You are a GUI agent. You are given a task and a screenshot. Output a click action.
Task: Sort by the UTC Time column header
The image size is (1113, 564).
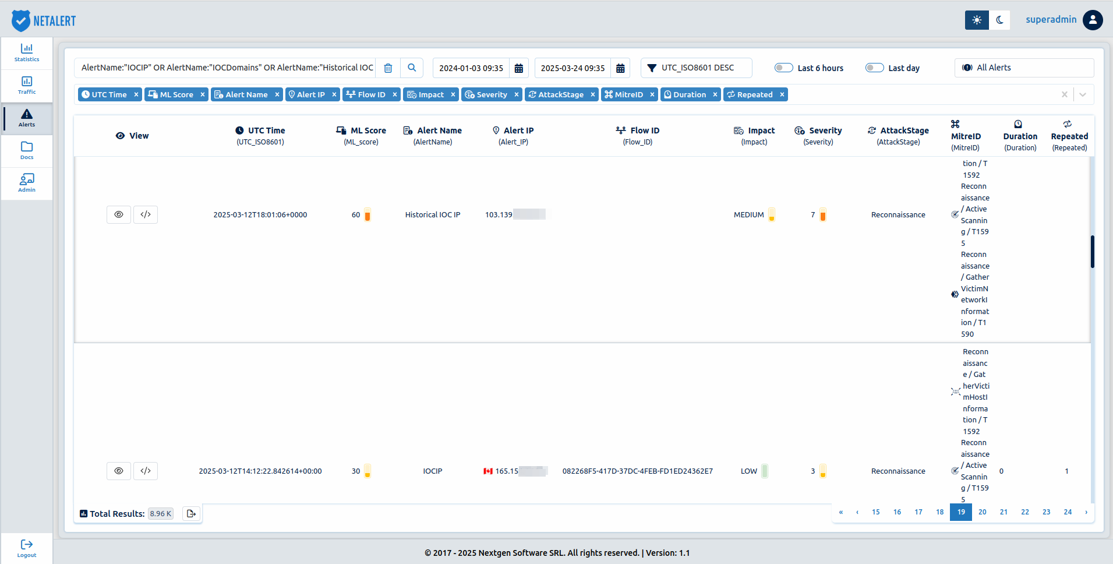tap(260, 136)
